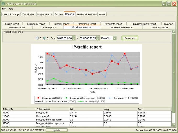Image resolution: width=178 pixels, height=133 pixels.
Task: Click the From date field
Action: pos(64,38)
